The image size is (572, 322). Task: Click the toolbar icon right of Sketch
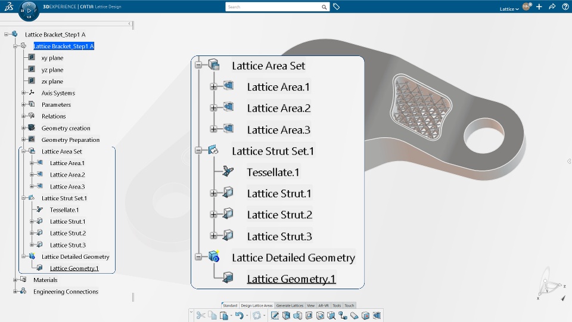pyautogui.click(x=287, y=315)
